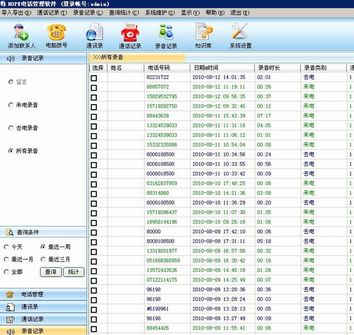Open the 系统维护 menu
The image size is (354, 335).
tap(160, 13)
